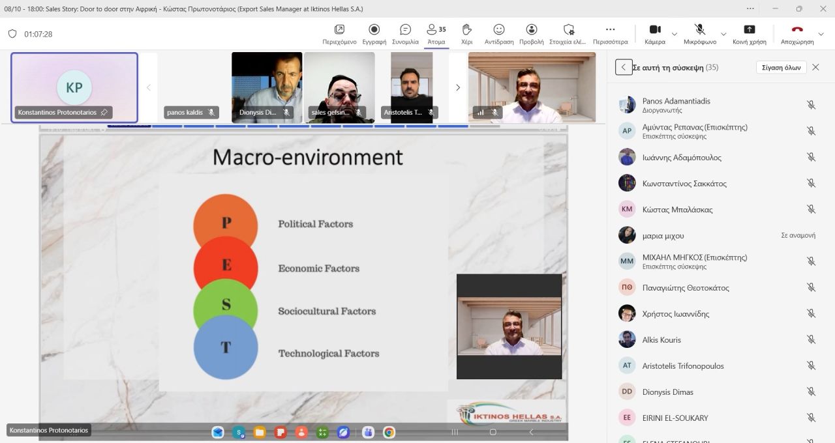Viewport: 835px width, 443px height.
Task: Toggle mute for Κώστας Μπαλάσκας
Action: (x=811, y=209)
